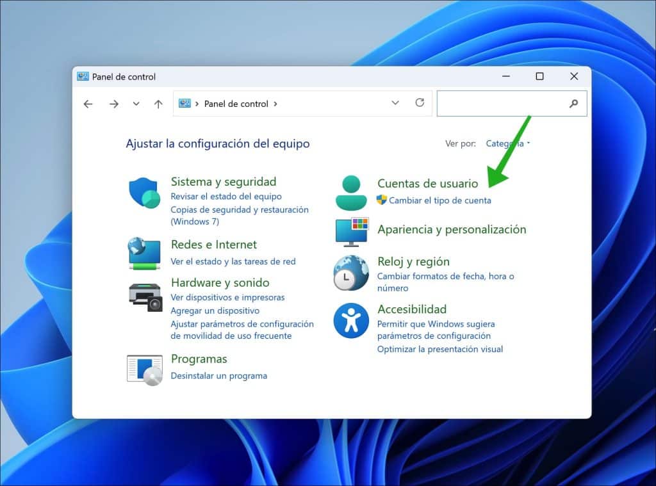Open the Sistema y seguridad shield icon
656x486 pixels.
click(x=144, y=193)
